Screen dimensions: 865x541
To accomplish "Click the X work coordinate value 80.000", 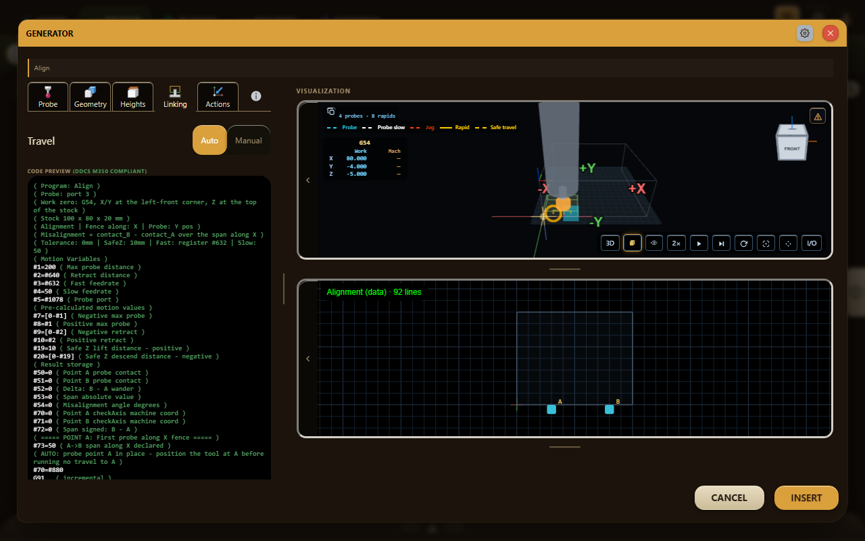I will click(x=356, y=158).
